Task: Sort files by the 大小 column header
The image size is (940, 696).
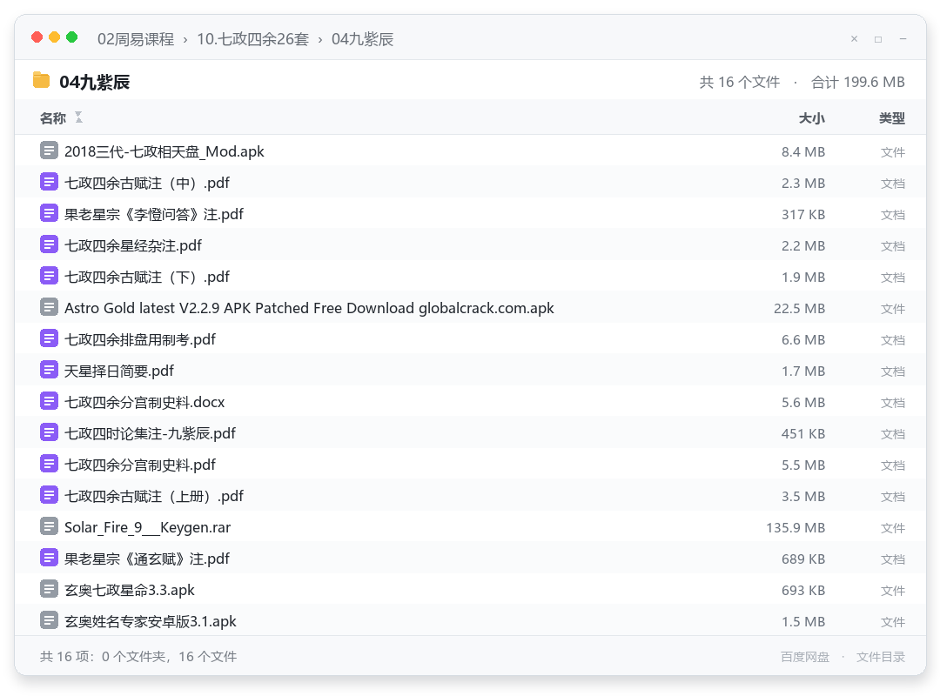Action: 812,118
